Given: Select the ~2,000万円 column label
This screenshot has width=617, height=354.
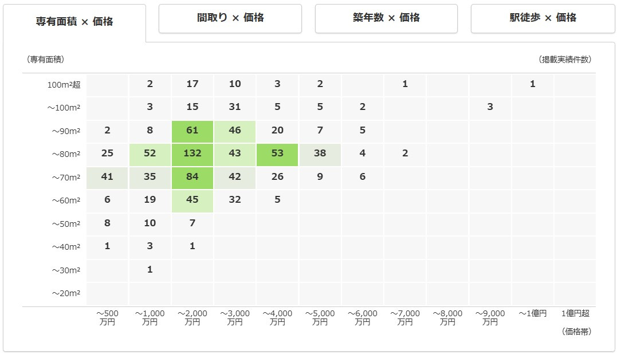Looking at the screenshot, I should pos(192,317).
